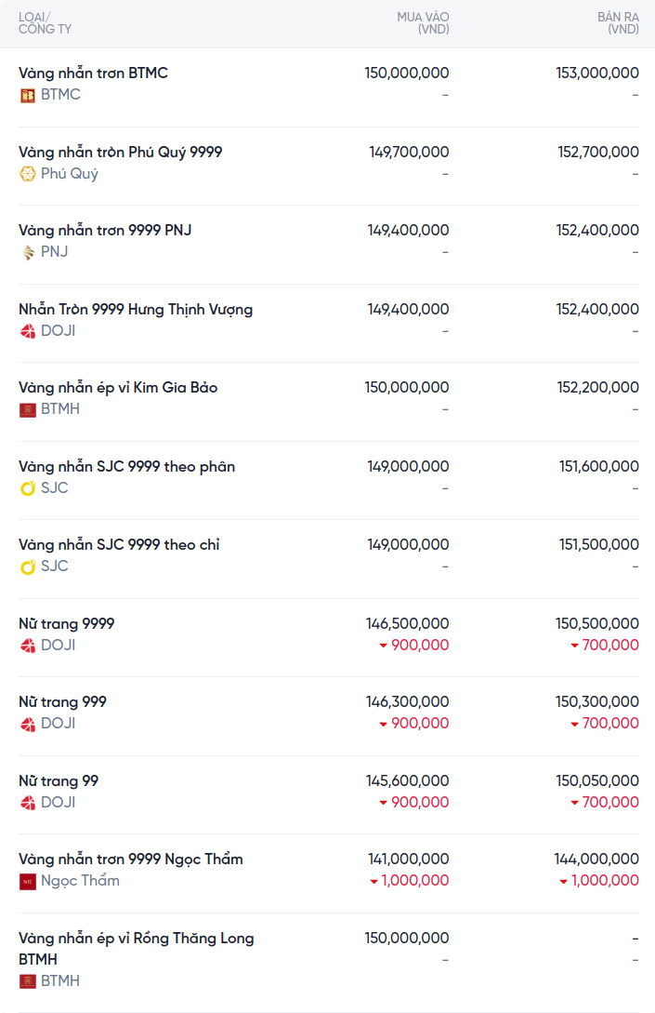The width and height of the screenshot is (655, 1013).
Task: Click SJC logo under 'theo chỉ' row
Action: point(28,566)
